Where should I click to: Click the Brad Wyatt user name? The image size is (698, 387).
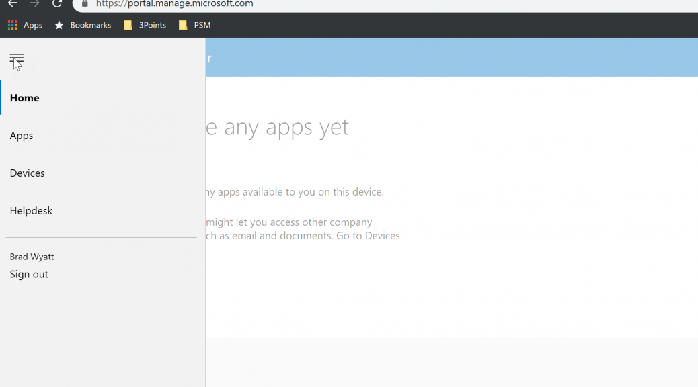click(x=32, y=257)
